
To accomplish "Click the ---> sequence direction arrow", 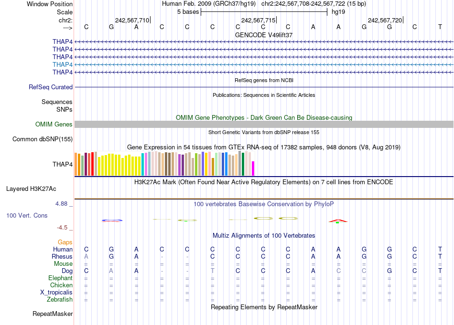I will tap(67, 28).
